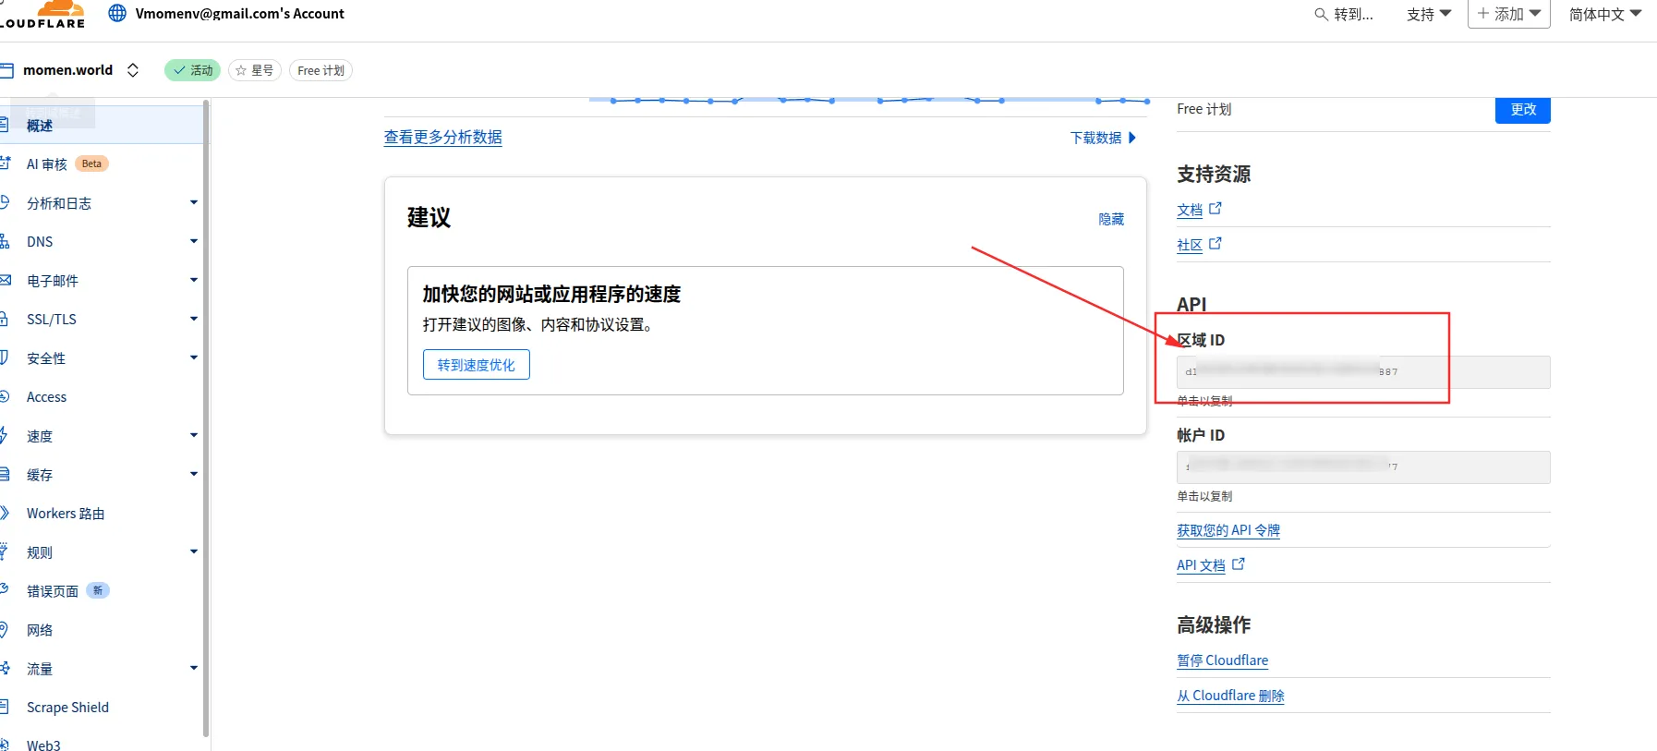Click the Free 计划 badge
Image resolution: width=1657 pixels, height=751 pixels.
pos(321,70)
